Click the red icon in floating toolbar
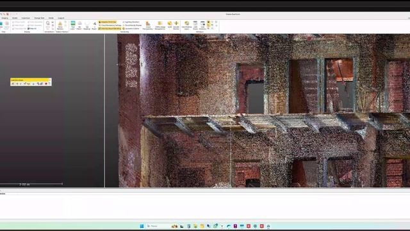Viewport: 410px width, 231px height. coord(46,83)
